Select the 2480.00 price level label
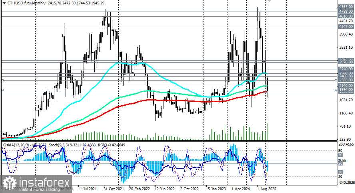This screenshot has height=193, width=355. [x=346, y=76]
